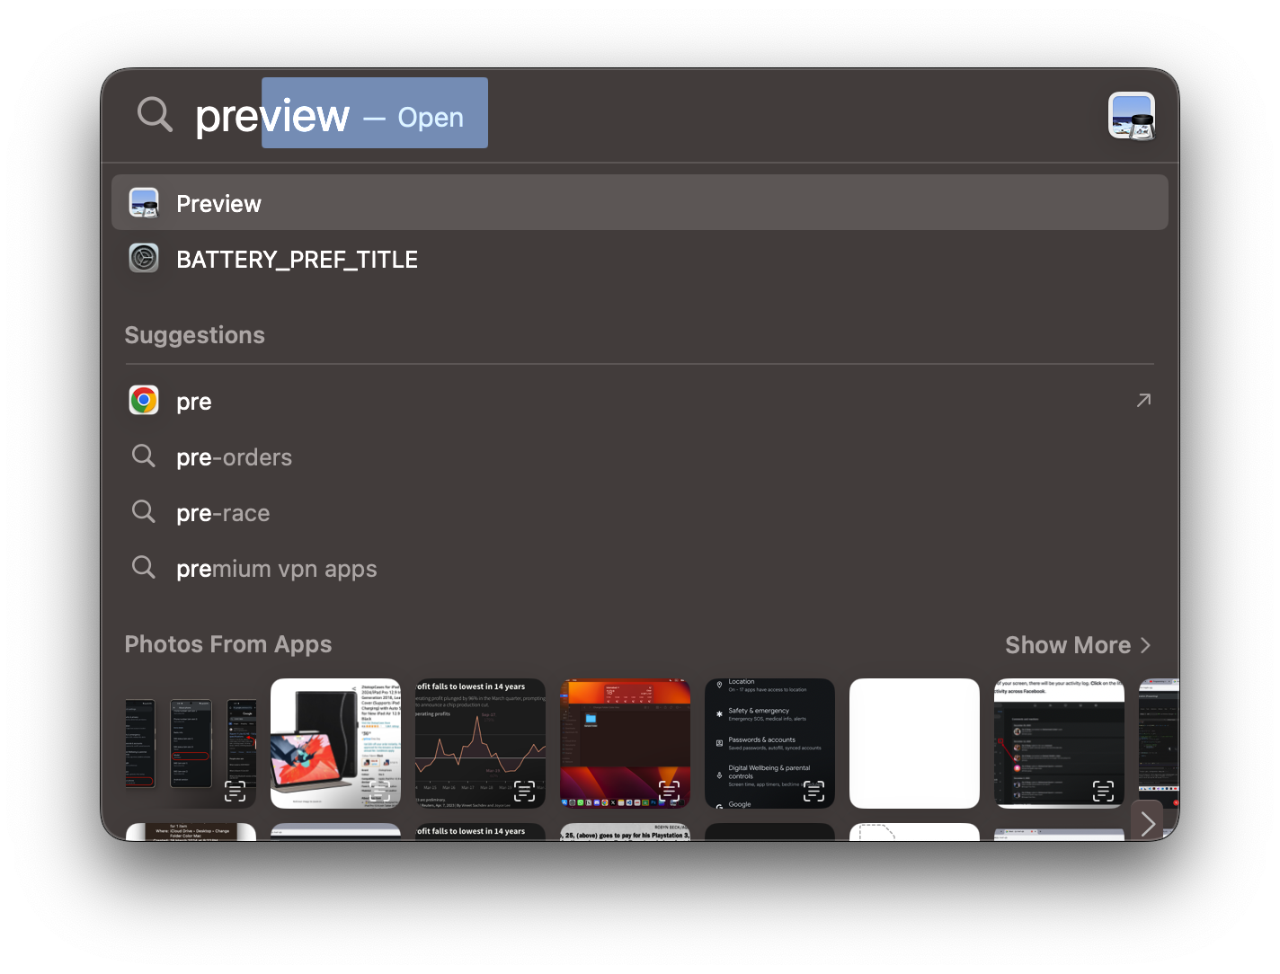Image resolution: width=1280 pixels, height=974 pixels.
Task: Open the iPad case product photo thumbnail
Action: pos(335,743)
